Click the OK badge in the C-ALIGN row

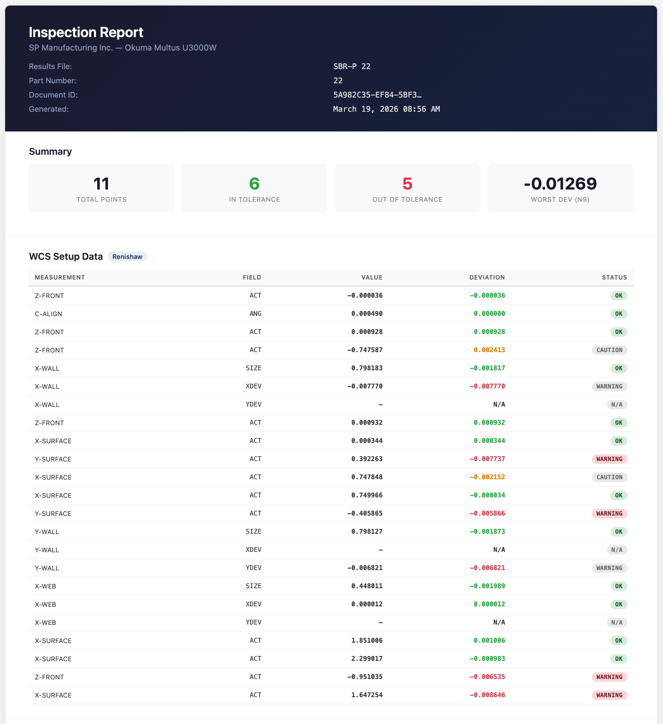tap(618, 314)
